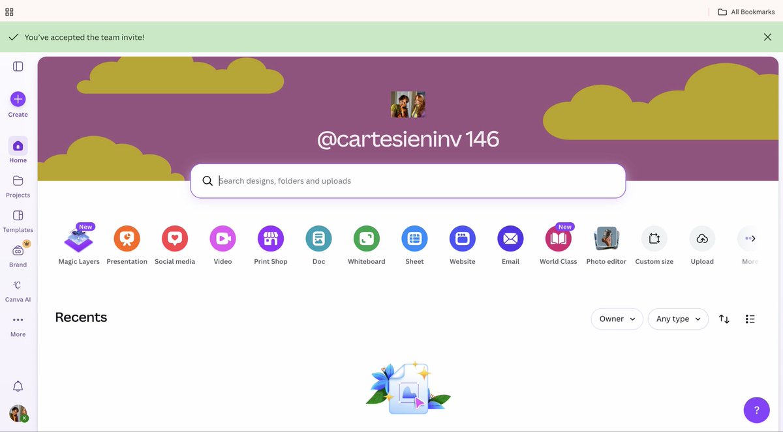The image size is (783, 432).
Task: Open Canva AI in the sidebar
Action: 18,291
